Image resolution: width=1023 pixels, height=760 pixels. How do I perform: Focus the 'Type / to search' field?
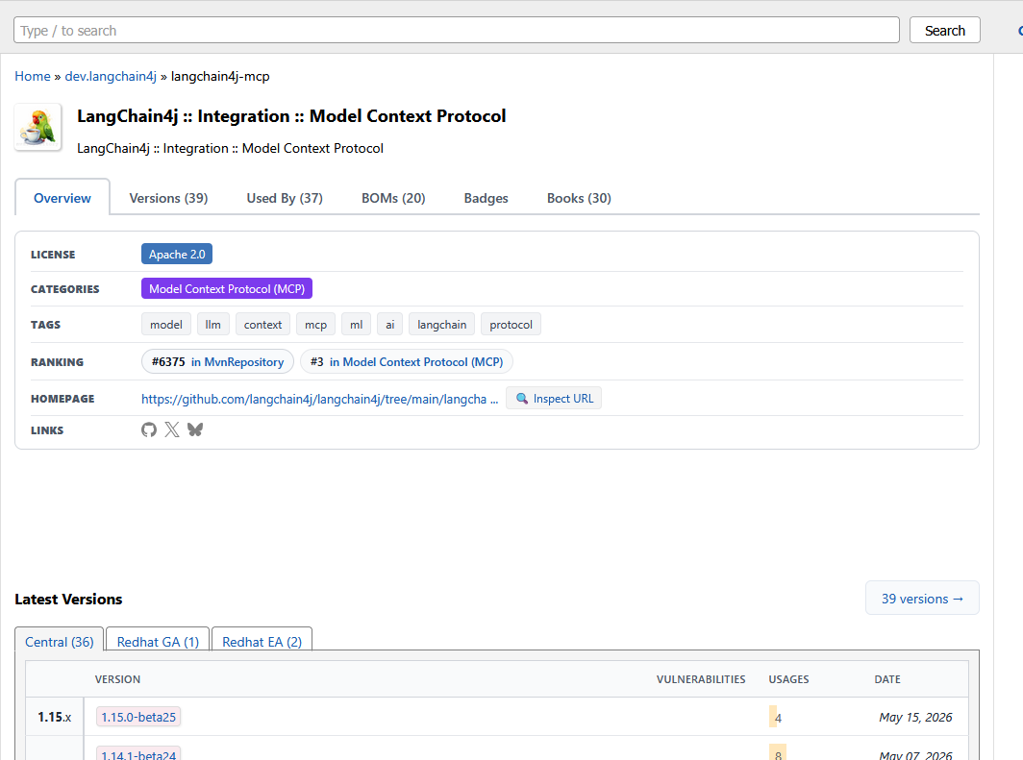click(x=457, y=30)
